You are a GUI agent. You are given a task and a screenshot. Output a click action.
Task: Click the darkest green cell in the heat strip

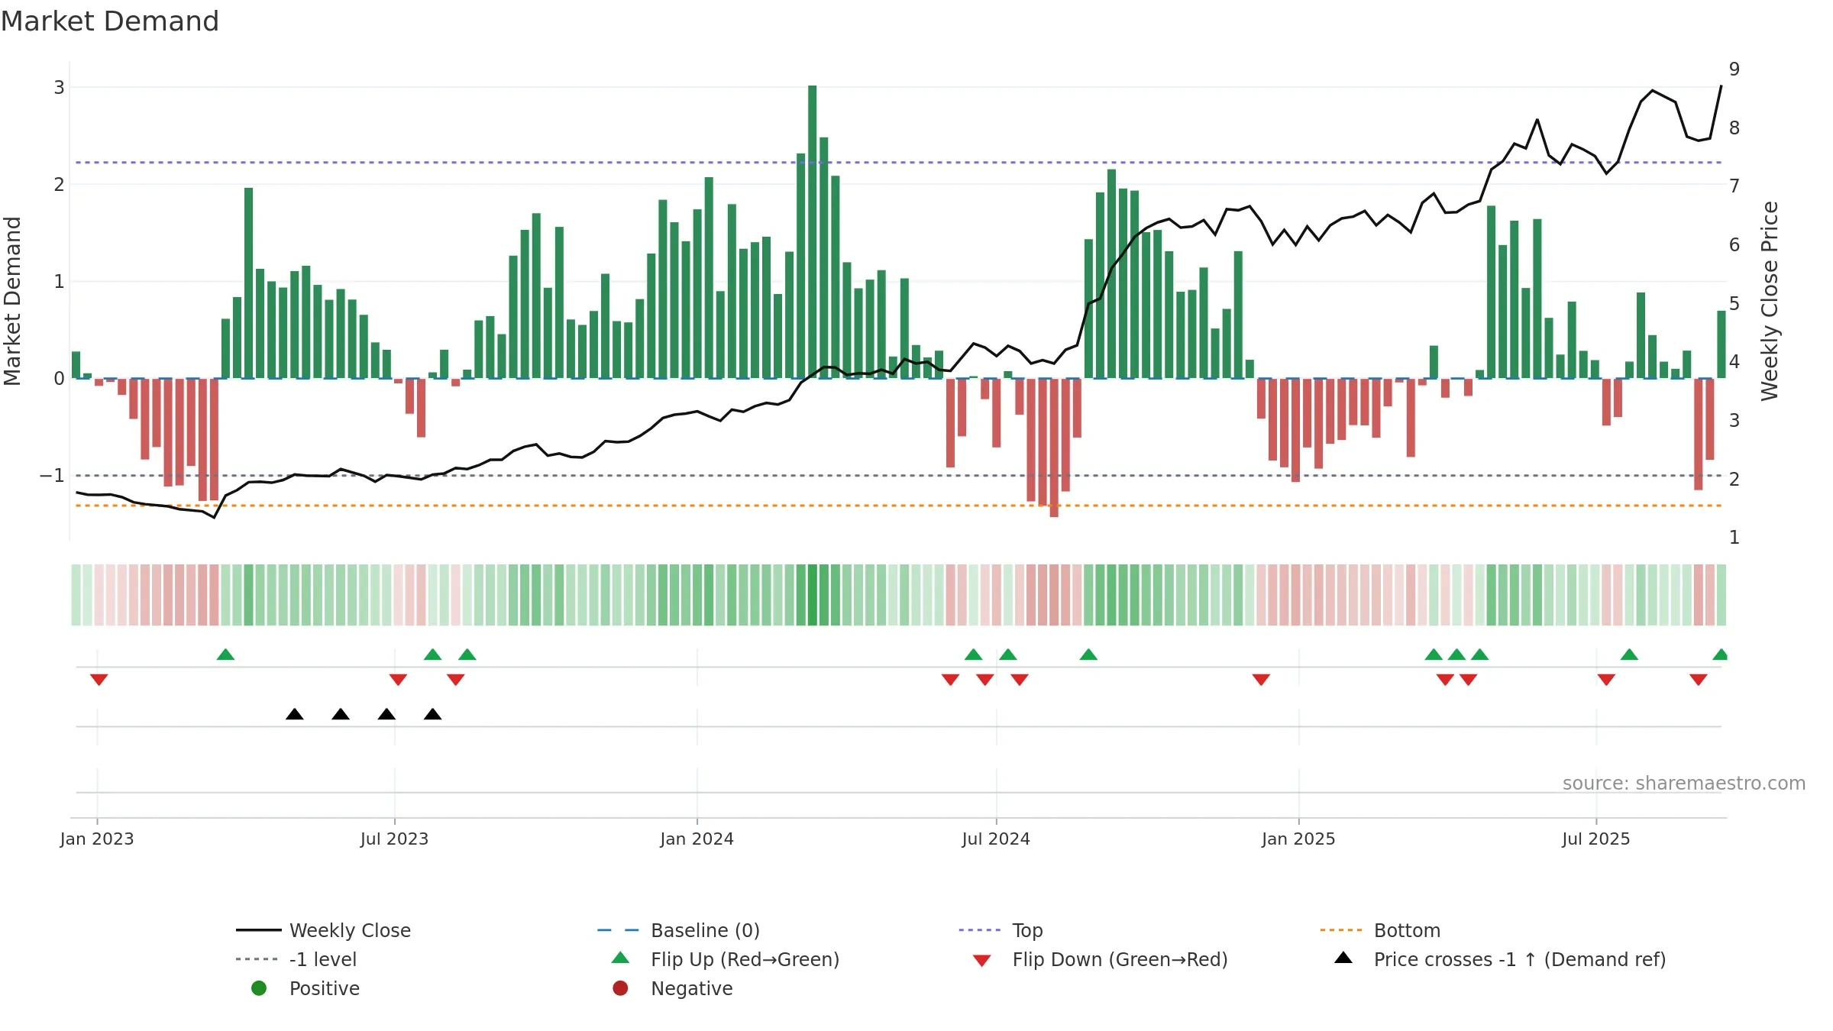pyautogui.click(x=813, y=595)
